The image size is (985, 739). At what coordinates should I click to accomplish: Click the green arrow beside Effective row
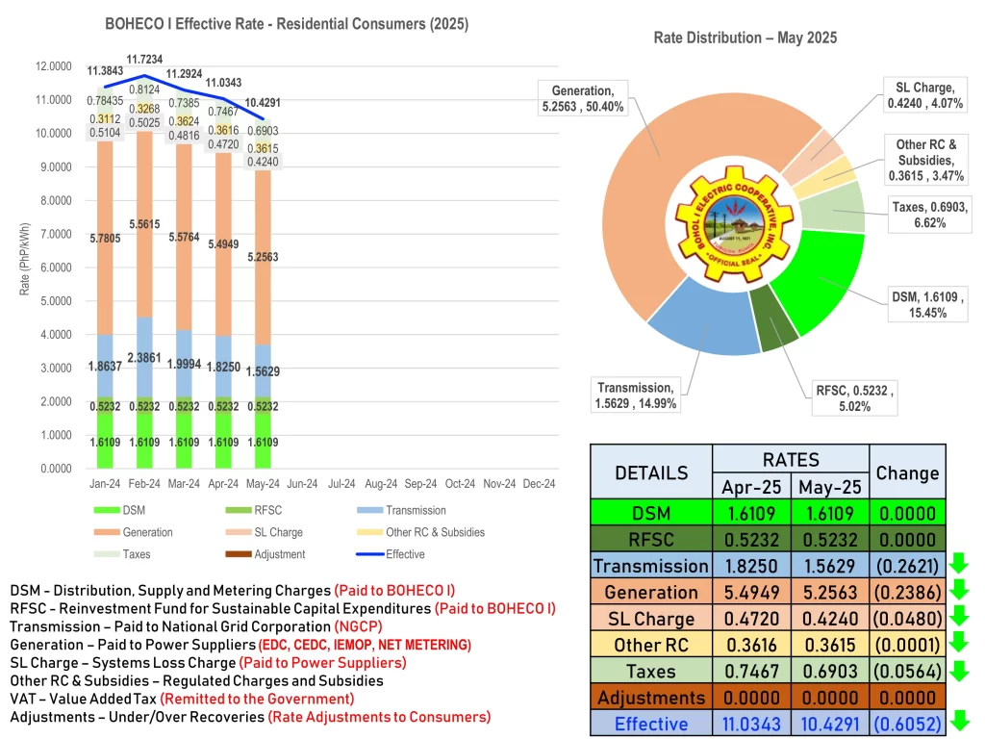962,723
